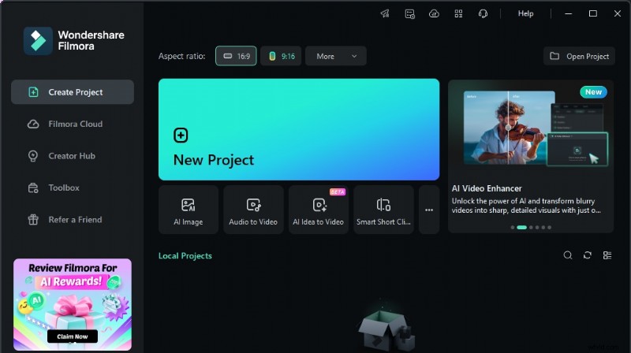Click Claim Now on the rewards banner
This screenshot has width=631, height=353.
[73, 336]
